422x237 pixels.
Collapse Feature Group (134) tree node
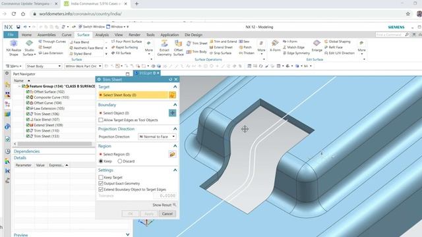tap(19, 86)
